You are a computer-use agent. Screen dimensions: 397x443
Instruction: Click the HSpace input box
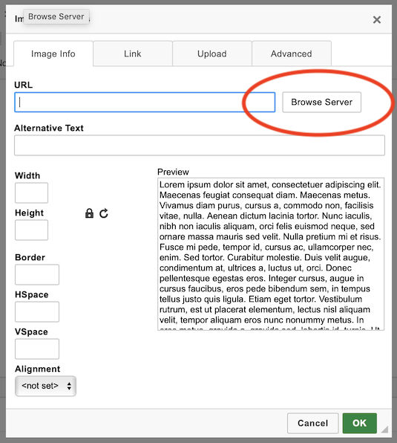pos(37,311)
